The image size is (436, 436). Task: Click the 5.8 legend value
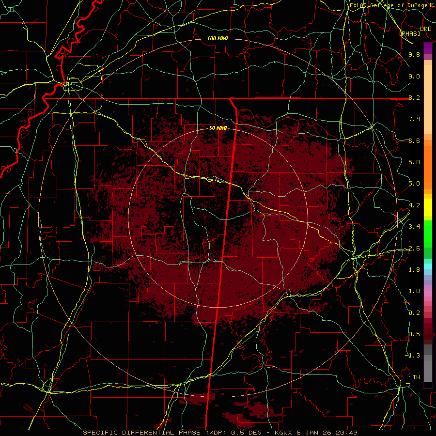pos(414,162)
